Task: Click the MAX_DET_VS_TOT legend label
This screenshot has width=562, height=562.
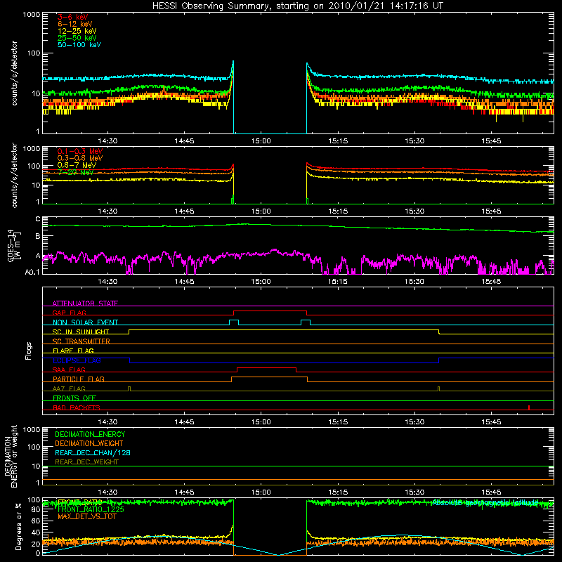Action: (x=86, y=516)
